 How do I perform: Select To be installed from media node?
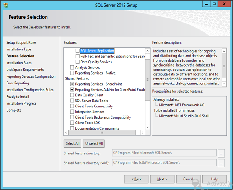coord(174,110)
